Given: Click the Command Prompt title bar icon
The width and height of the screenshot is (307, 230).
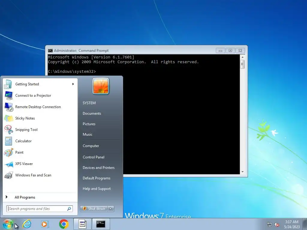Looking at the screenshot, I should [50, 51].
